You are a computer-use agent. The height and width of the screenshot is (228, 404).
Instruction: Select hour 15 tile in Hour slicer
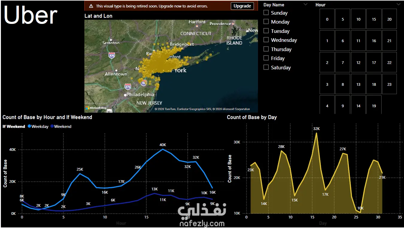pos(374,19)
